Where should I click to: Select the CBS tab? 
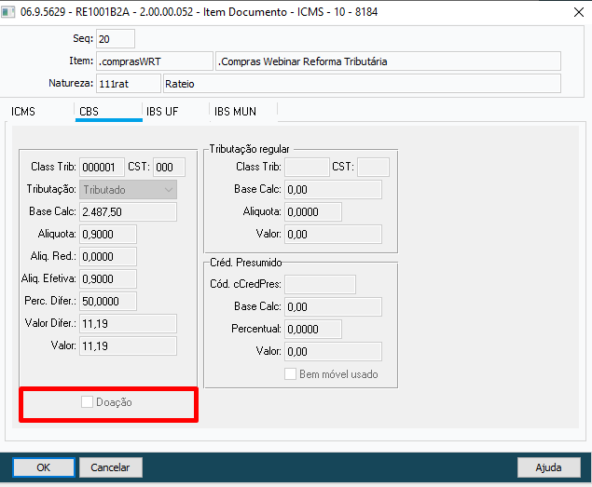tap(109, 112)
